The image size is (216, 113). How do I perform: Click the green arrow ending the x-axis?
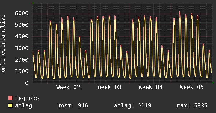(x=213, y=83)
